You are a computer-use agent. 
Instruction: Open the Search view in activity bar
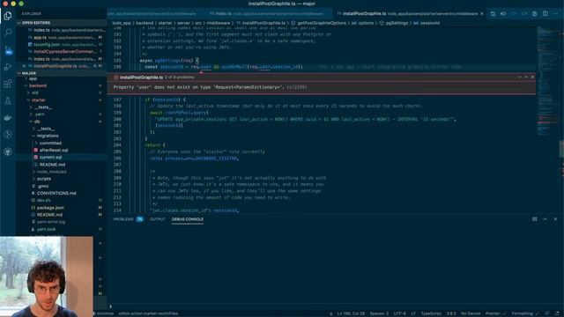[x=8, y=33]
